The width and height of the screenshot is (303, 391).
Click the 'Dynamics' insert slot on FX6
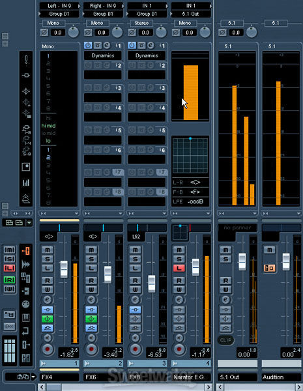point(103,55)
